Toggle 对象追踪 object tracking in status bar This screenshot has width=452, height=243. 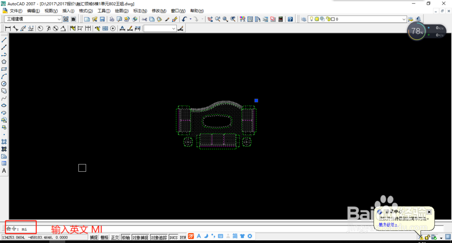[159, 238]
